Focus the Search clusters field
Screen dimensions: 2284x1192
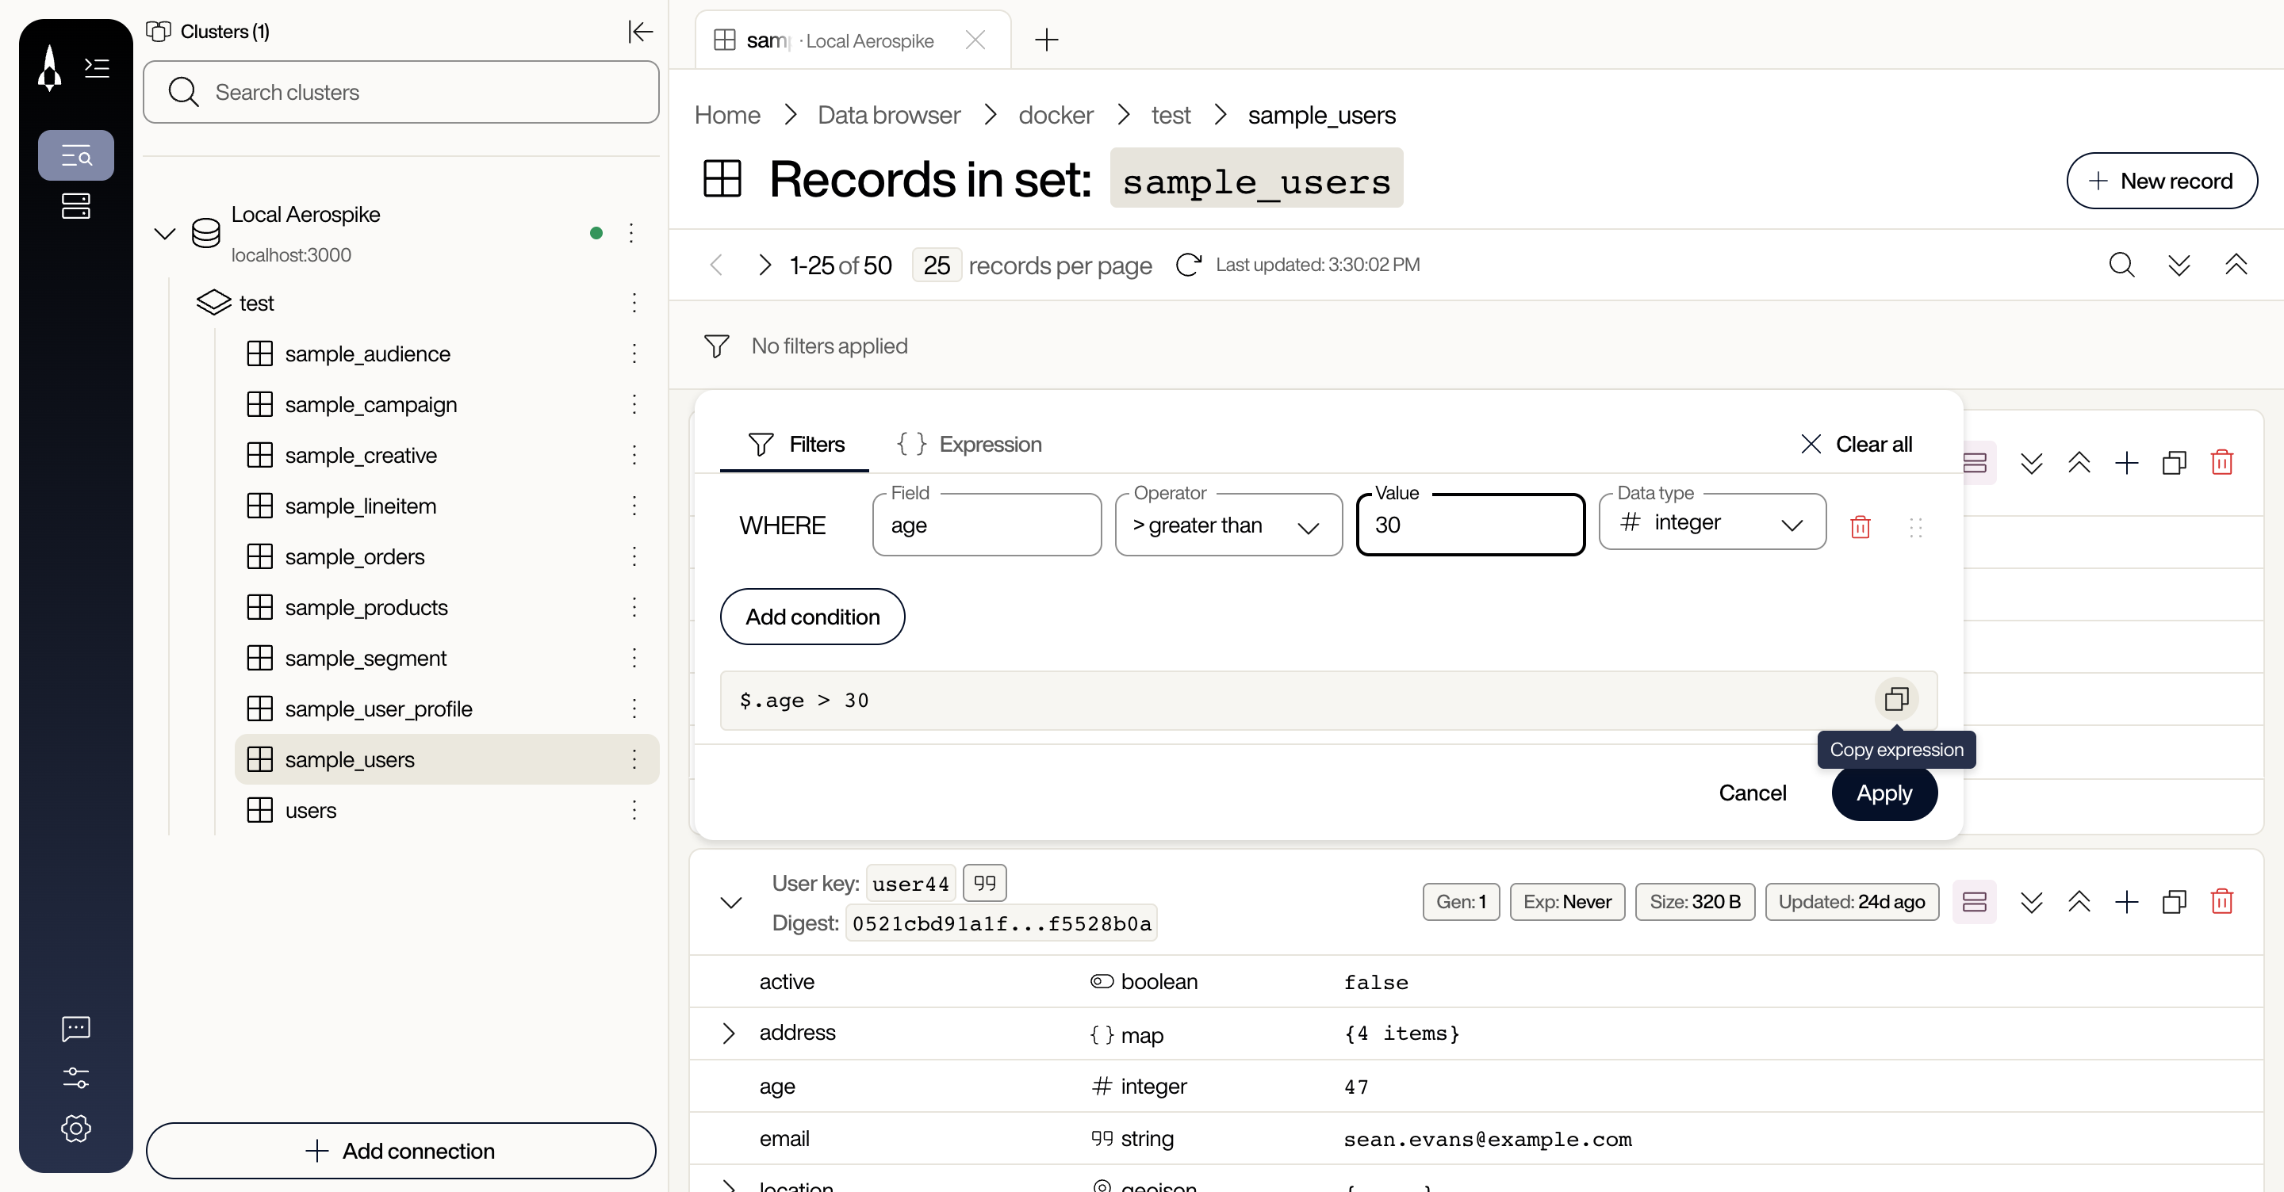point(400,92)
